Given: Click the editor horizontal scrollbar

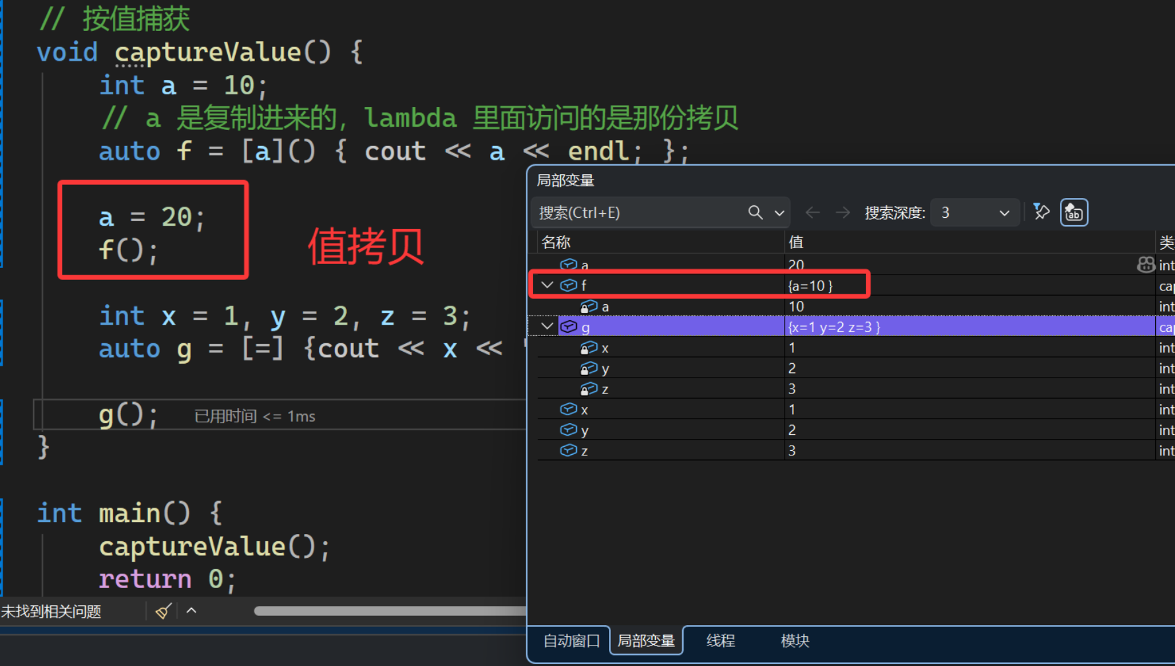Looking at the screenshot, I should point(390,611).
